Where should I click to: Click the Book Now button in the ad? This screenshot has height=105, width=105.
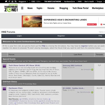[x=92, y=24]
